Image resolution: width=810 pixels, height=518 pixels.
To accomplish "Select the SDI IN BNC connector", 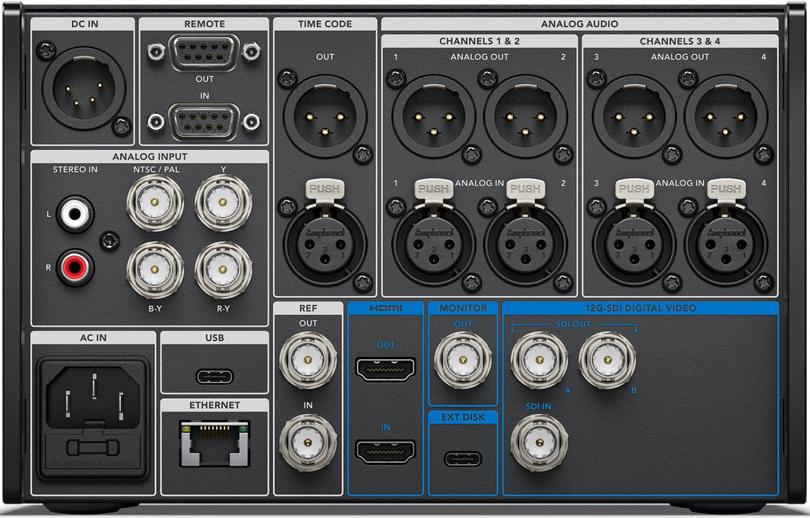I will [x=539, y=443].
